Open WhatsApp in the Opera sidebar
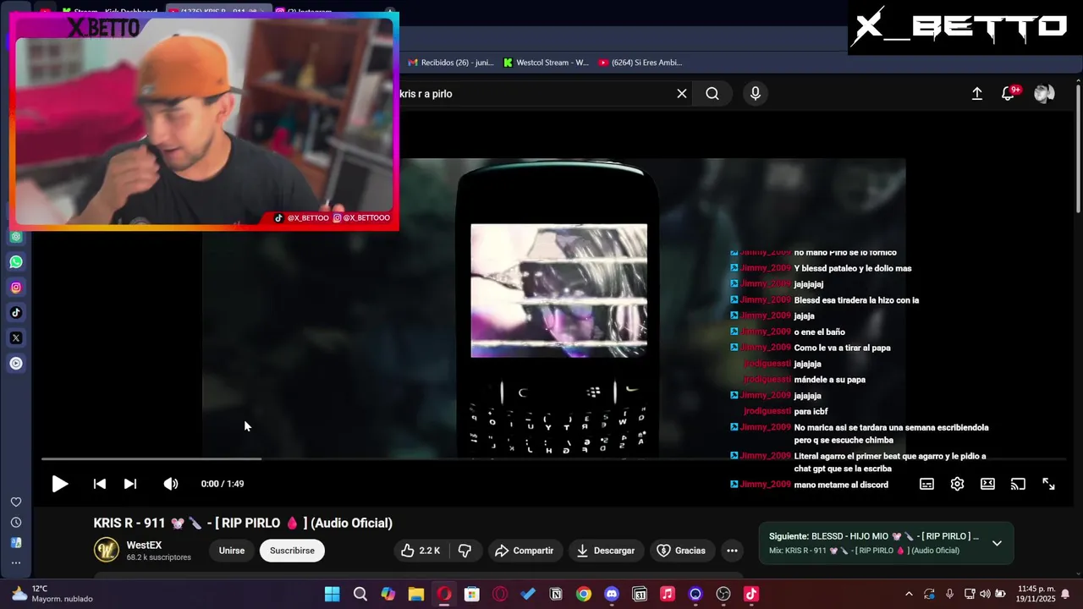 (x=16, y=262)
